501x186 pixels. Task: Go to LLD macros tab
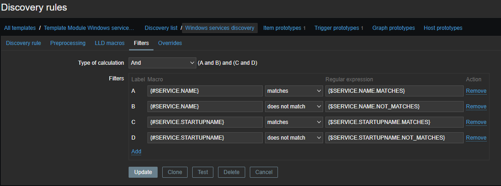click(110, 43)
